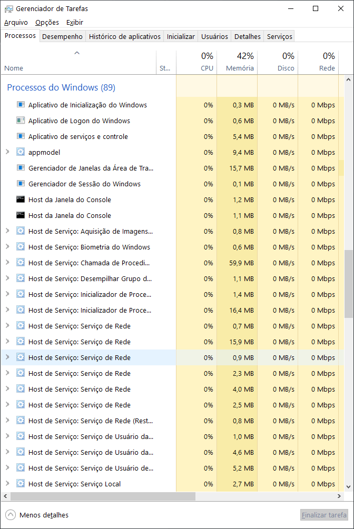
Task: Select Aplicativo de Inicialização do Windows icon
Action: [x=21, y=105]
